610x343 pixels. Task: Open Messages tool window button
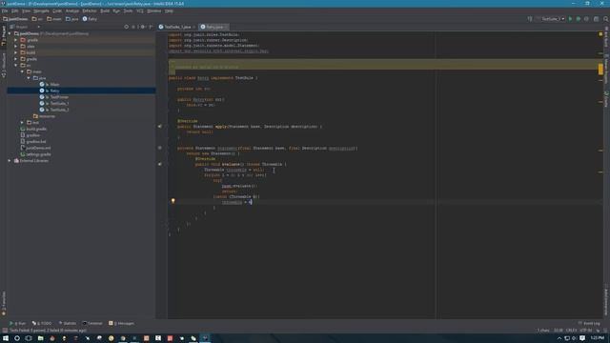point(121,323)
